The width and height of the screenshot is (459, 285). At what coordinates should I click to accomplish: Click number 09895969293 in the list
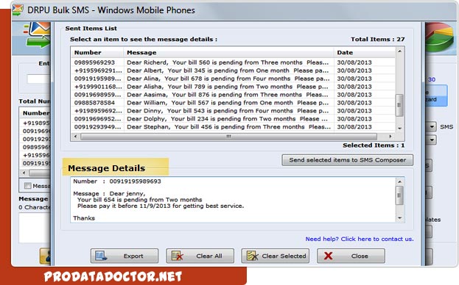pos(94,62)
